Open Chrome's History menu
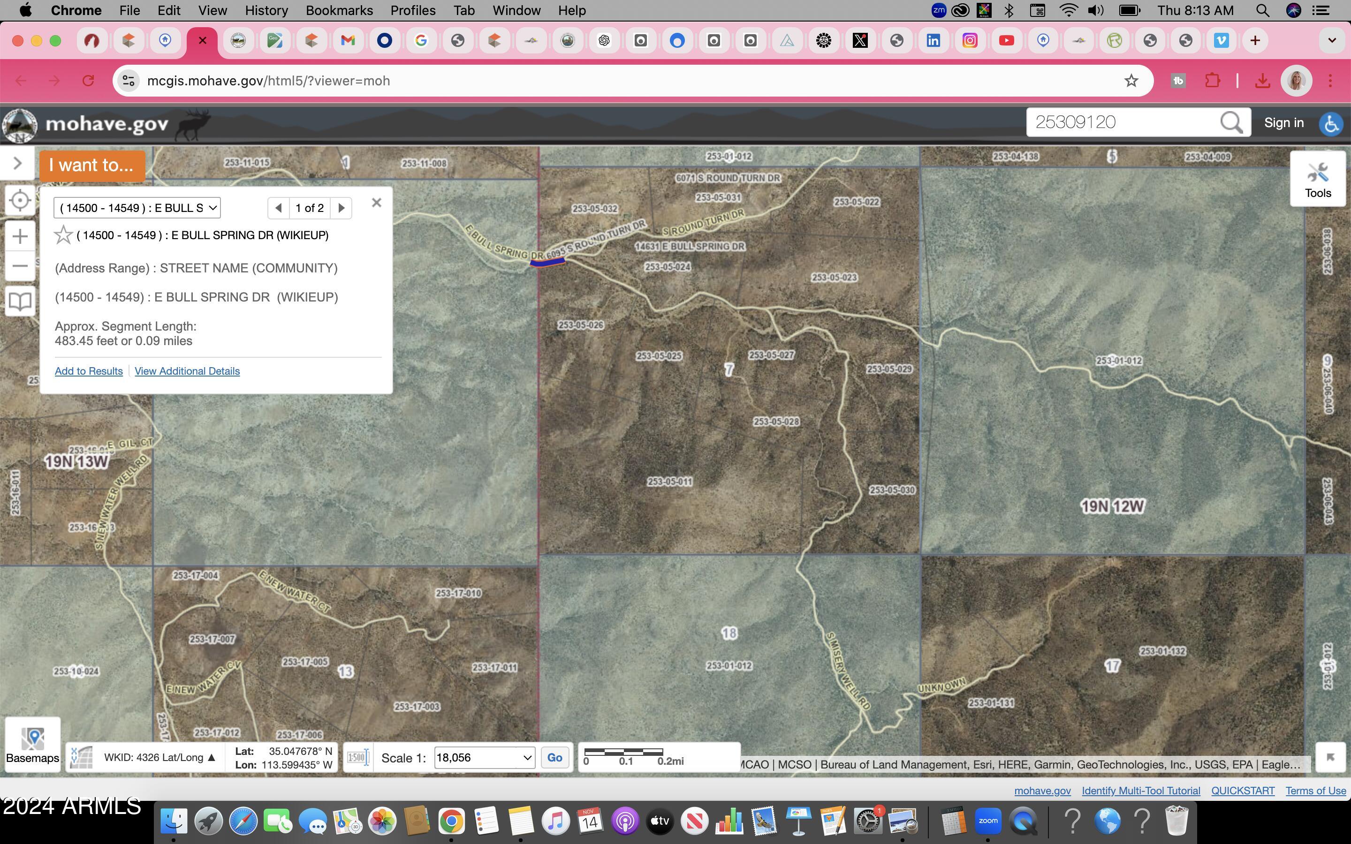The height and width of the screenshot is (844, 1351). pos(266,10)
